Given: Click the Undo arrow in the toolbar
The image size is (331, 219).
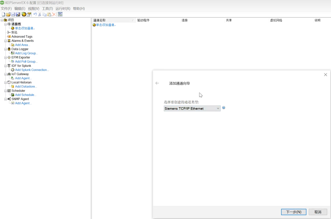Looking at the screenshot, I should (x=35, y=14).
